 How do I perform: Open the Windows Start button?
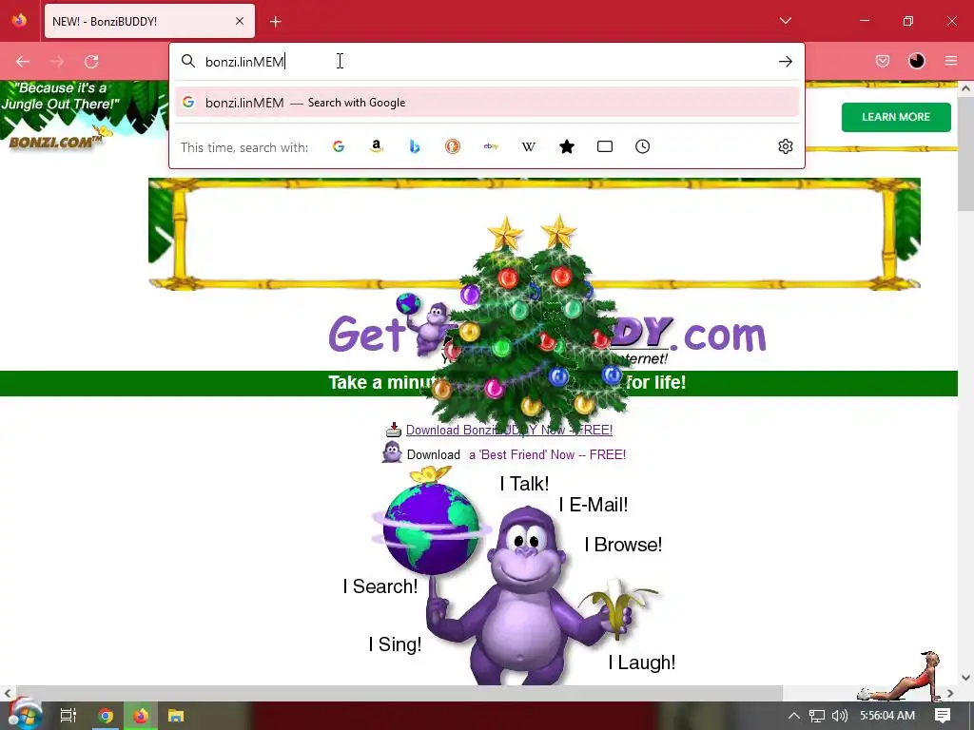(24, 715)
